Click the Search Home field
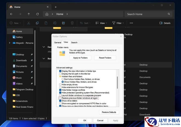This screenshot has width=181, height=127. tap(148, 14)
